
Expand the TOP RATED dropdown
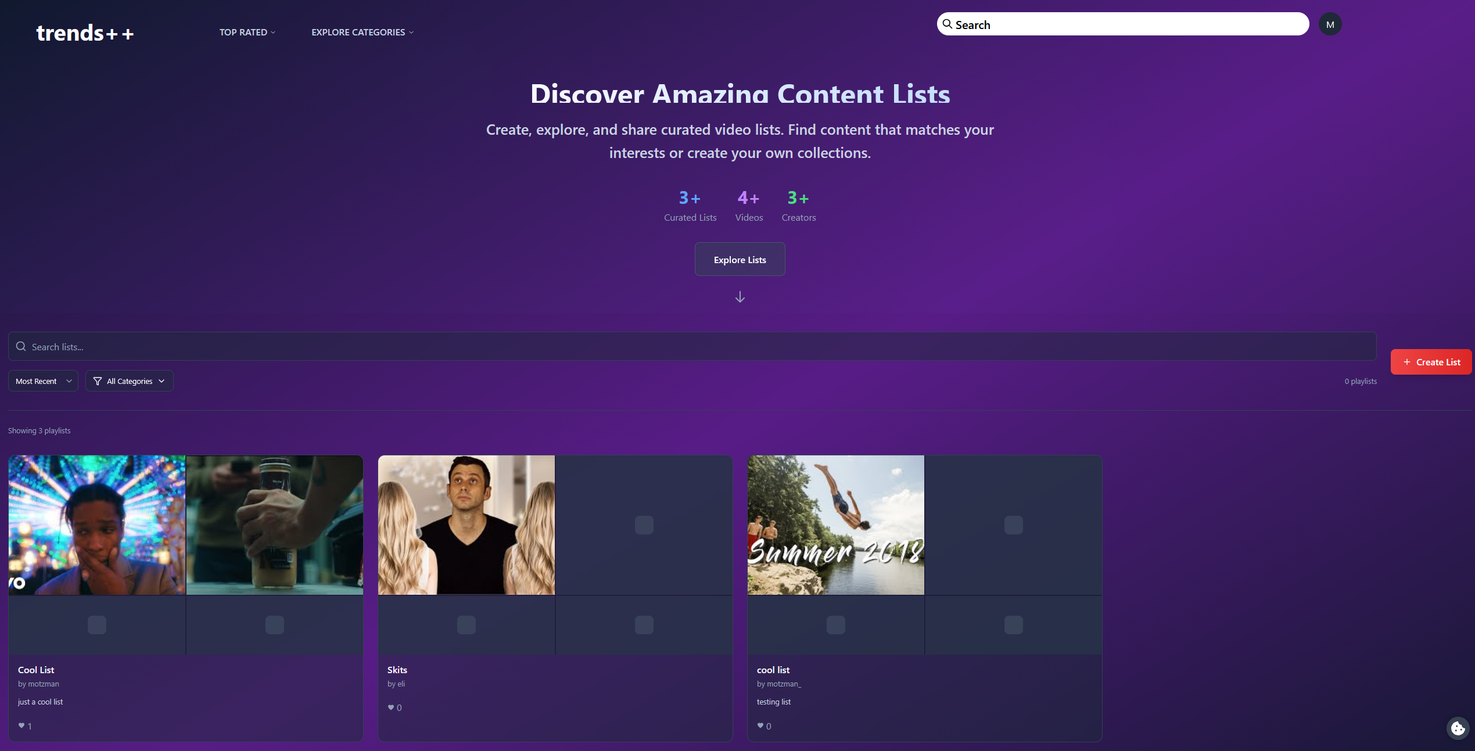pos(247,32)
